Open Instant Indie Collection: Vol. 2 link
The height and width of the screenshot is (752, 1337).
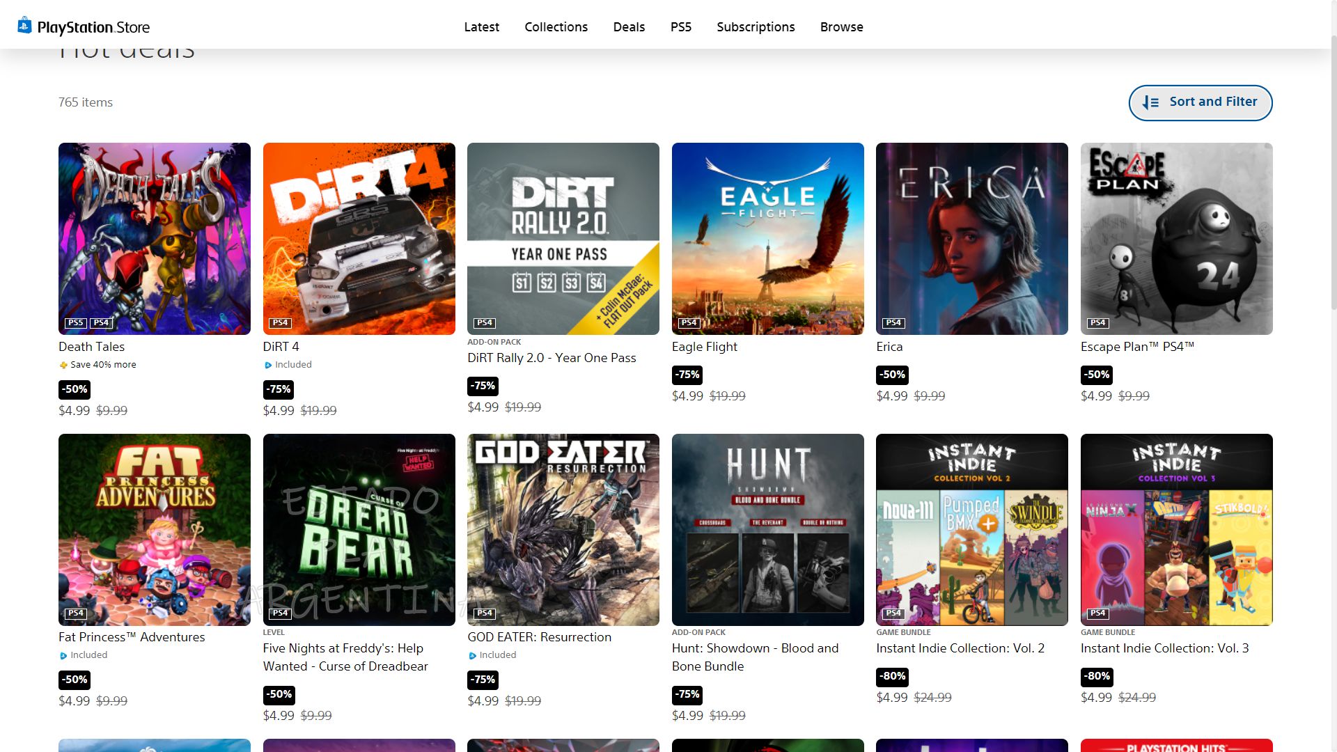tap(960, 648)
